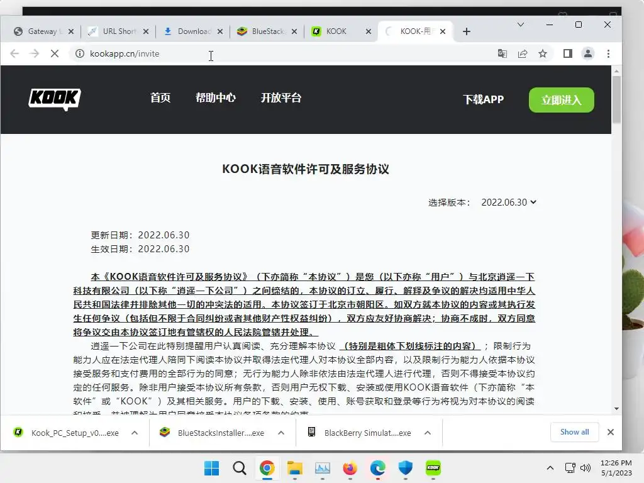Click the volume speaker icon in the tray
Image resolution: width=644 pixels, height=483 pixels.
[x=586, y=468]
